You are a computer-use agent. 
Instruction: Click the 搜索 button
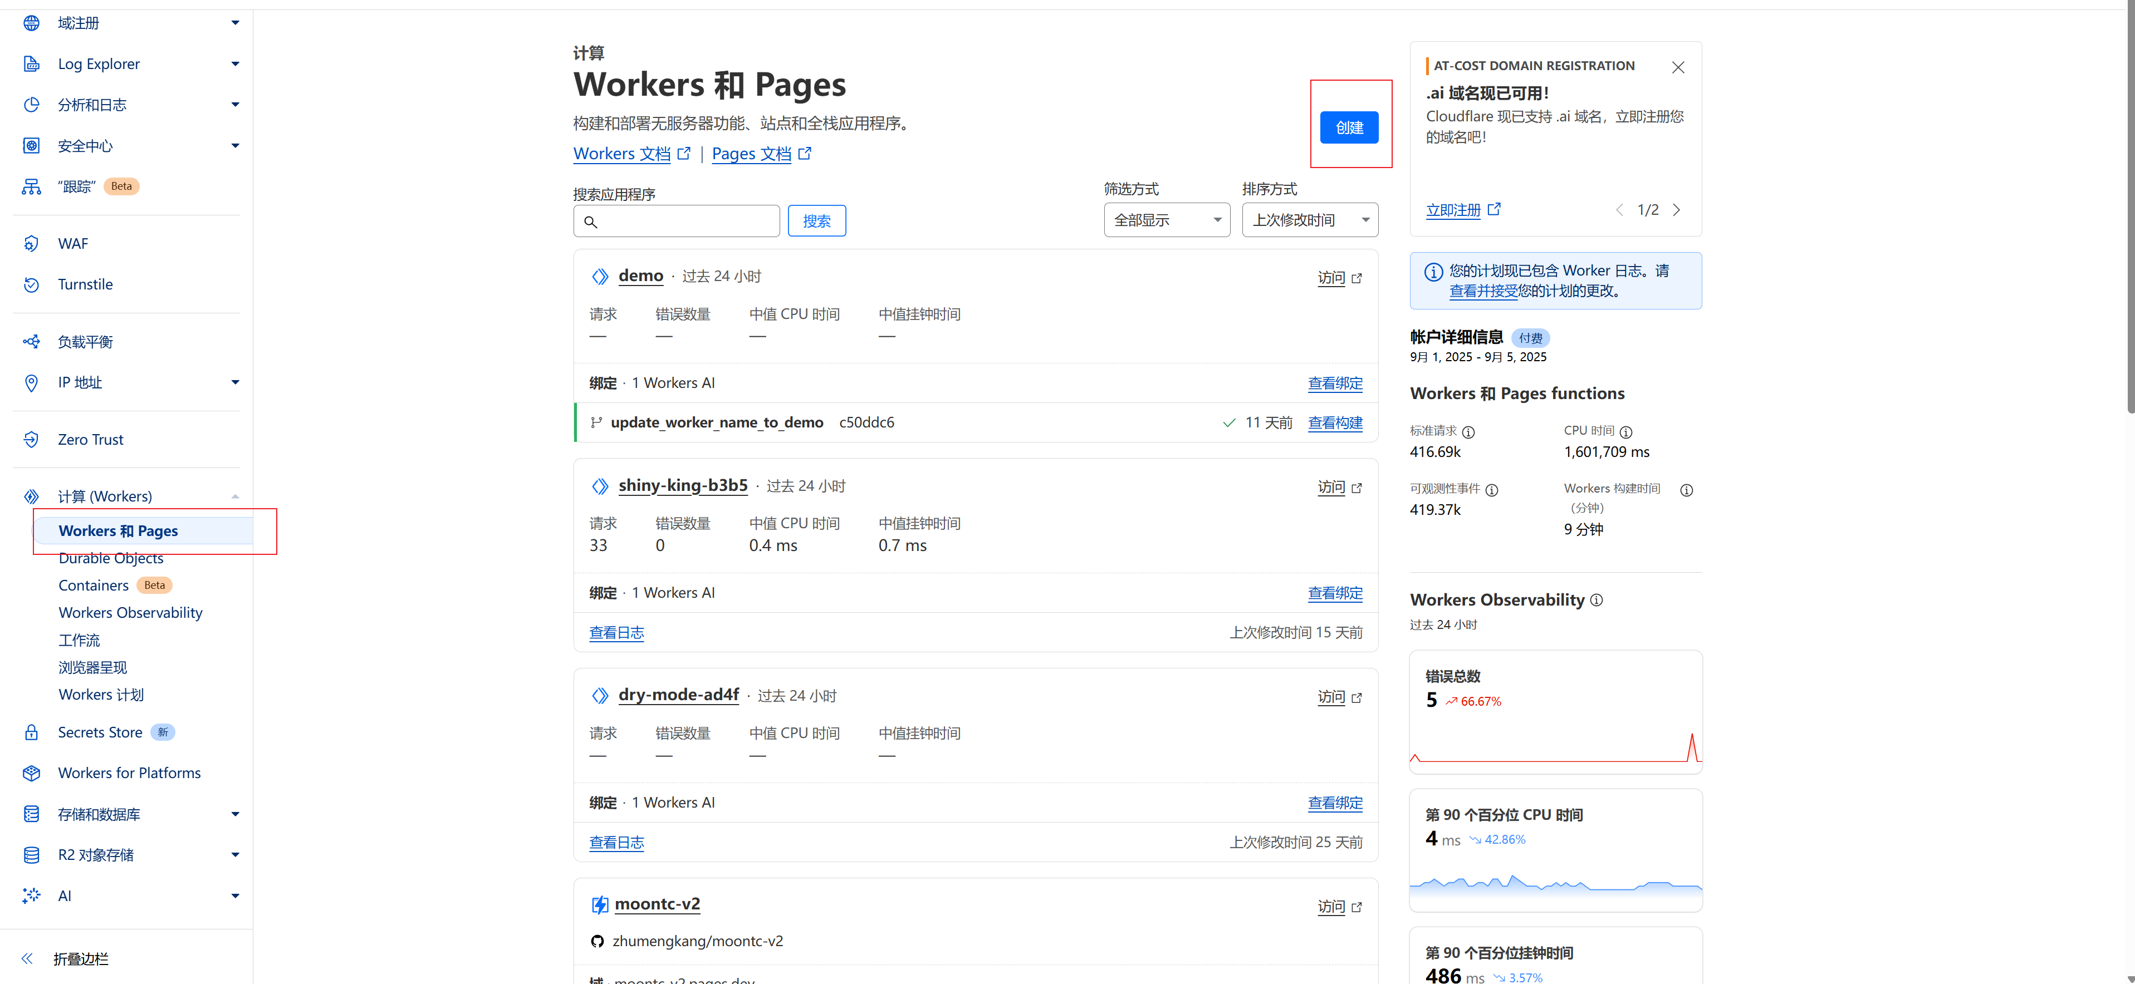point(816,221)
